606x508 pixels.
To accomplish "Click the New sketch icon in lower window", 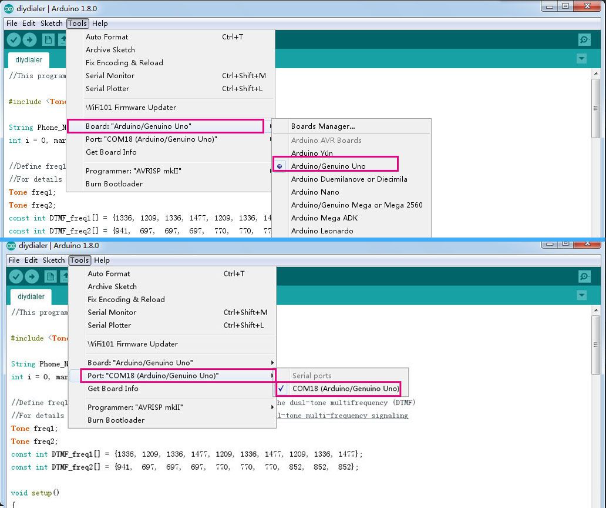I will 51,276.
